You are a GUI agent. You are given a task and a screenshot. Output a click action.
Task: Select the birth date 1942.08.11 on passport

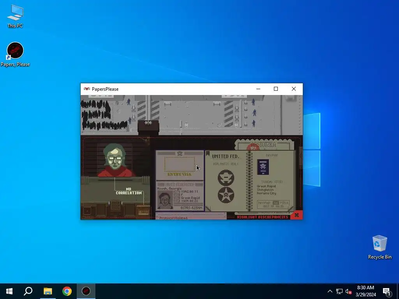click(x=189, y=192)
